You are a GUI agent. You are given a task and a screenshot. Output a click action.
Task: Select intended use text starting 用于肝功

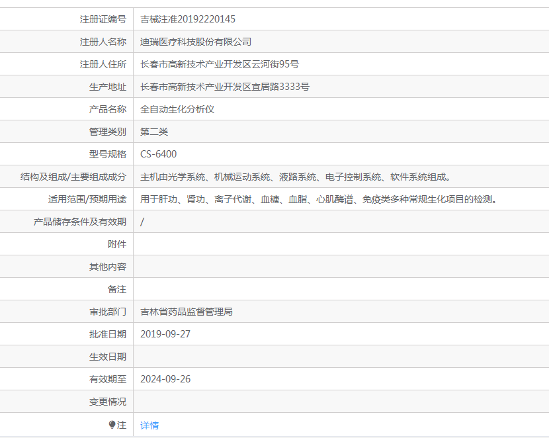319,199
